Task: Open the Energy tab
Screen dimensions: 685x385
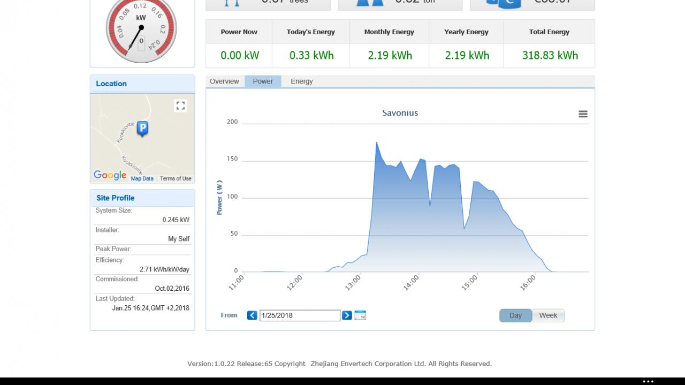Action: coord(302,81)
